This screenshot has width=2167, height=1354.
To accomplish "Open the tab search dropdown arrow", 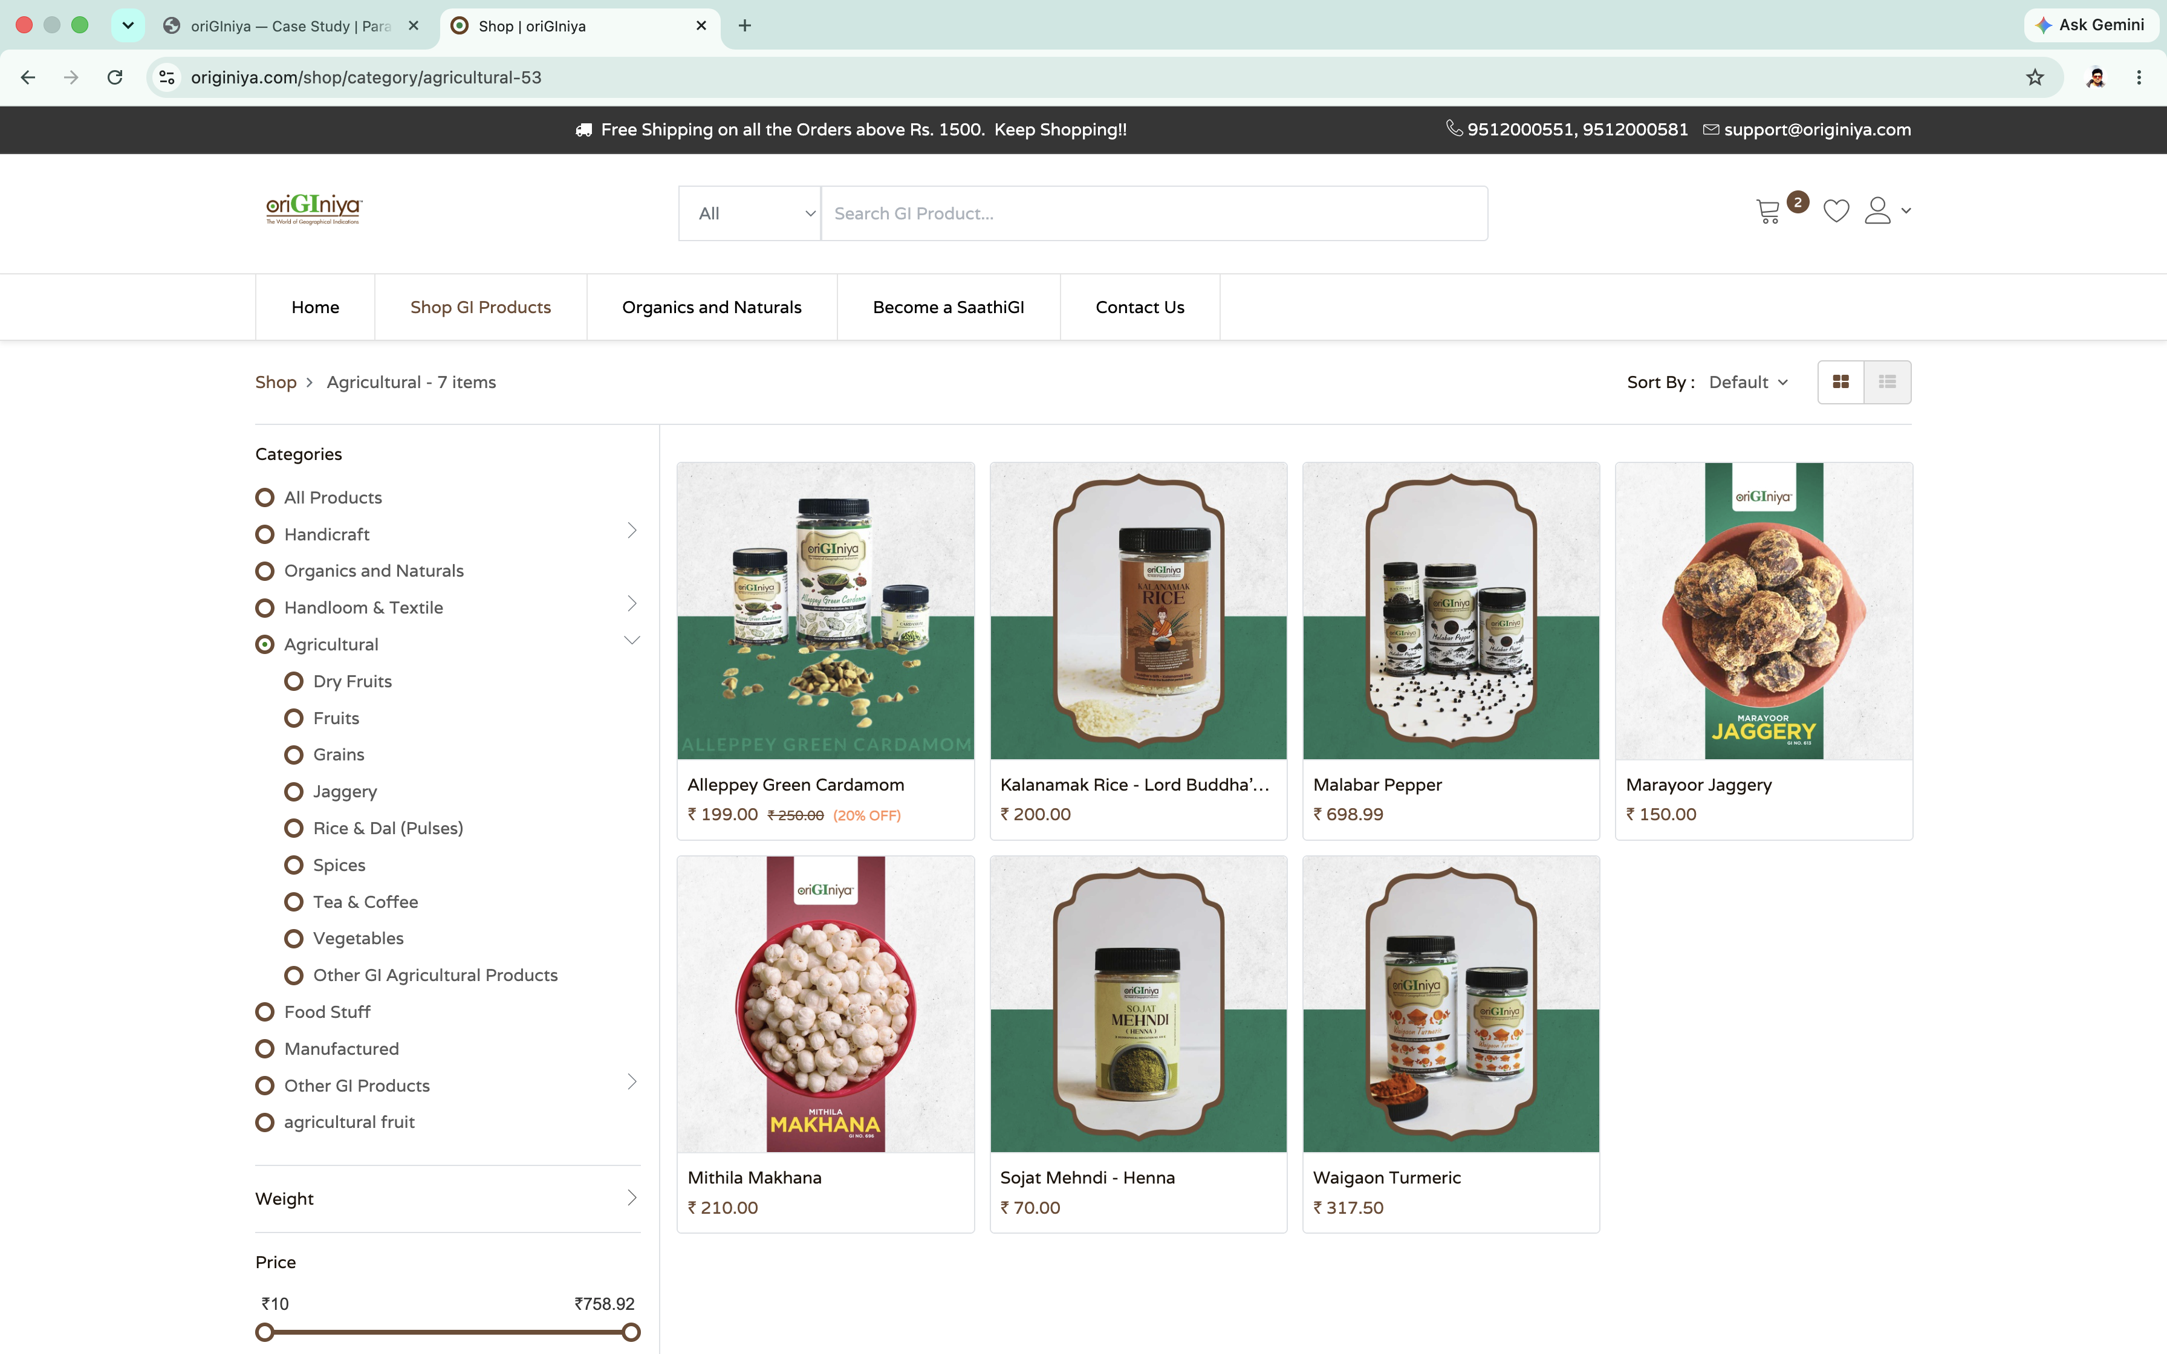I will coord(128,25).
